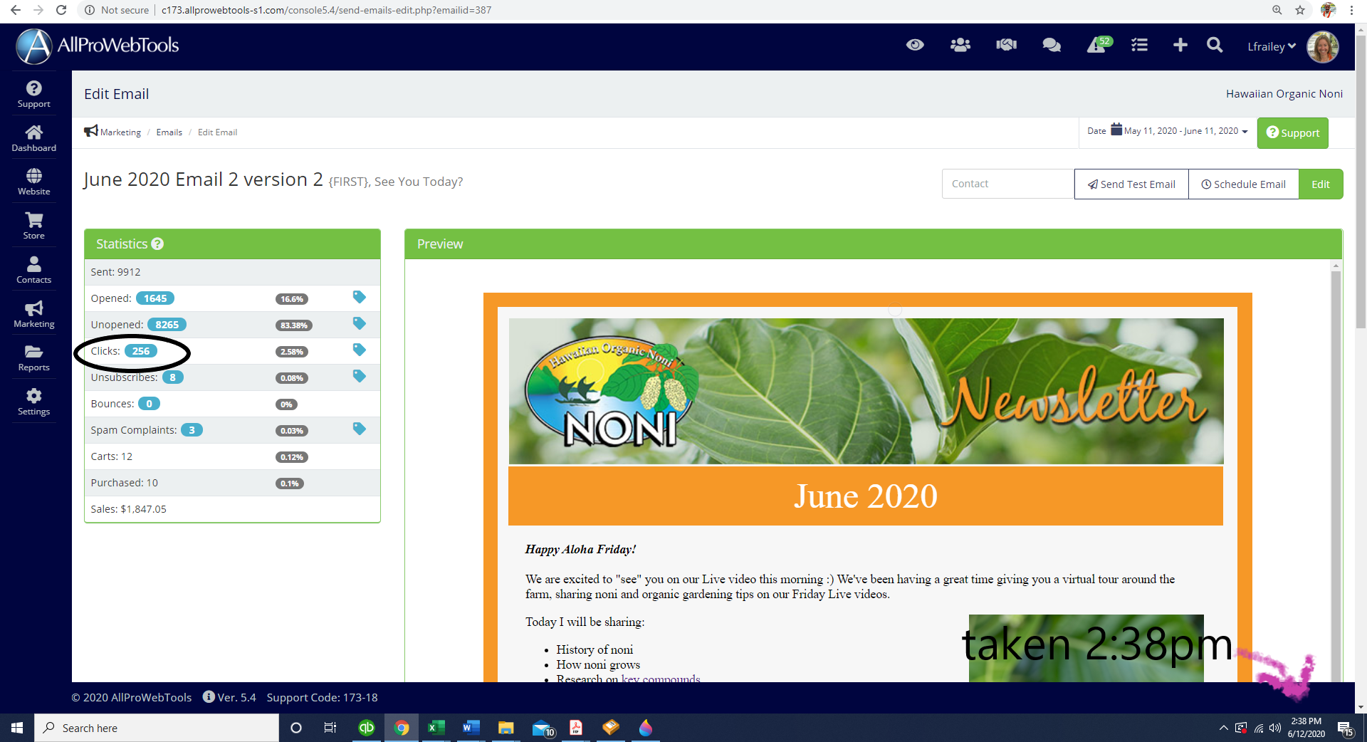Screen dimensions: 1367x742
Task: Click the Purchased: 10 text
Action: [x=124, y=483]
